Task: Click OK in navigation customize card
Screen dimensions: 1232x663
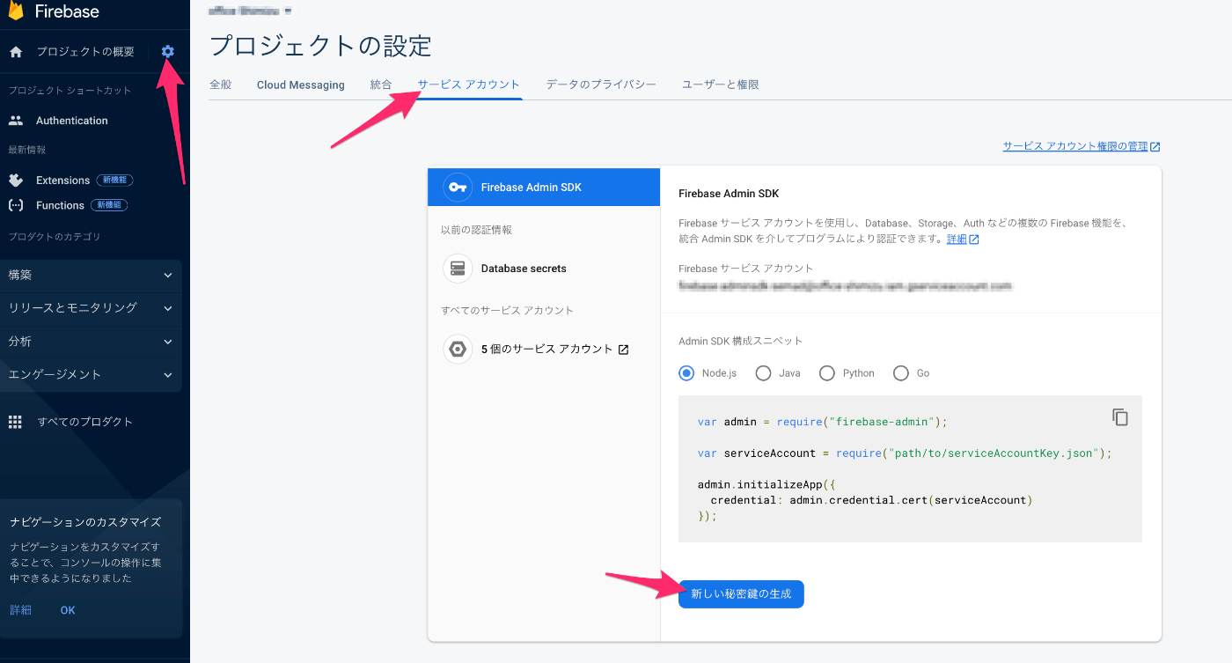Action: point(68,610)
